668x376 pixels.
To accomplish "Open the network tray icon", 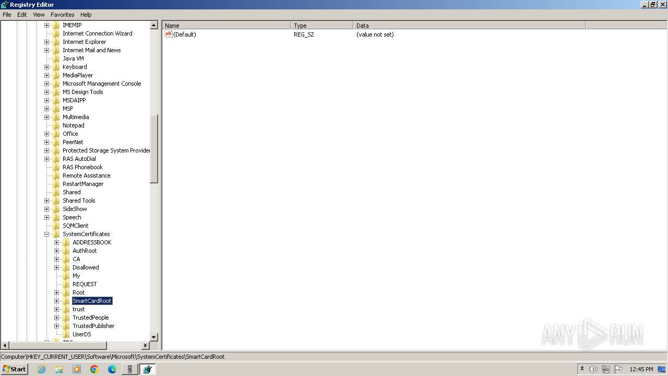I will pos(606,369).
